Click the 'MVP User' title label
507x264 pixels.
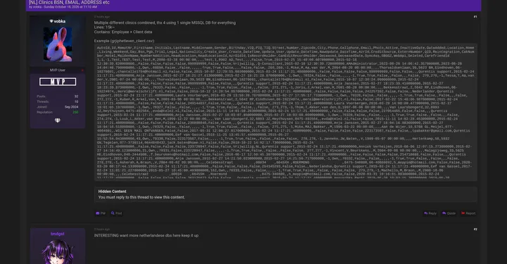pyautogui.click(x=58, y=70)
